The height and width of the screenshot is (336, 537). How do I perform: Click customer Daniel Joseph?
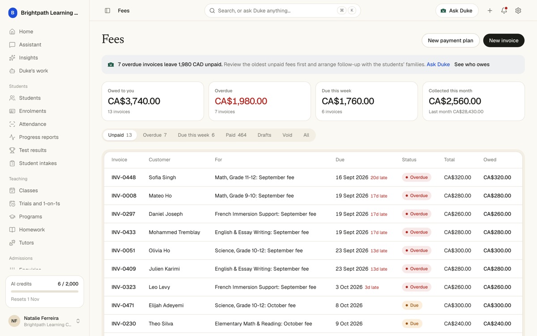(166, 214)
